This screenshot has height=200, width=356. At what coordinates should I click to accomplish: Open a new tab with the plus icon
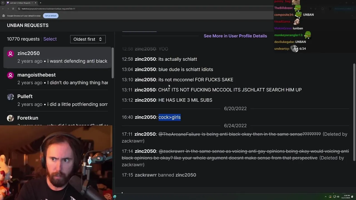pos(40,3)
